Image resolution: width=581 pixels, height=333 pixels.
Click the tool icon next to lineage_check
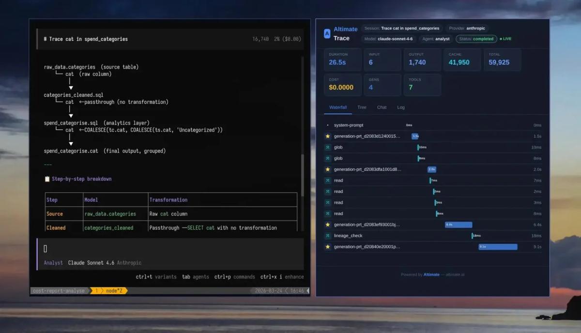click(328, 236)
